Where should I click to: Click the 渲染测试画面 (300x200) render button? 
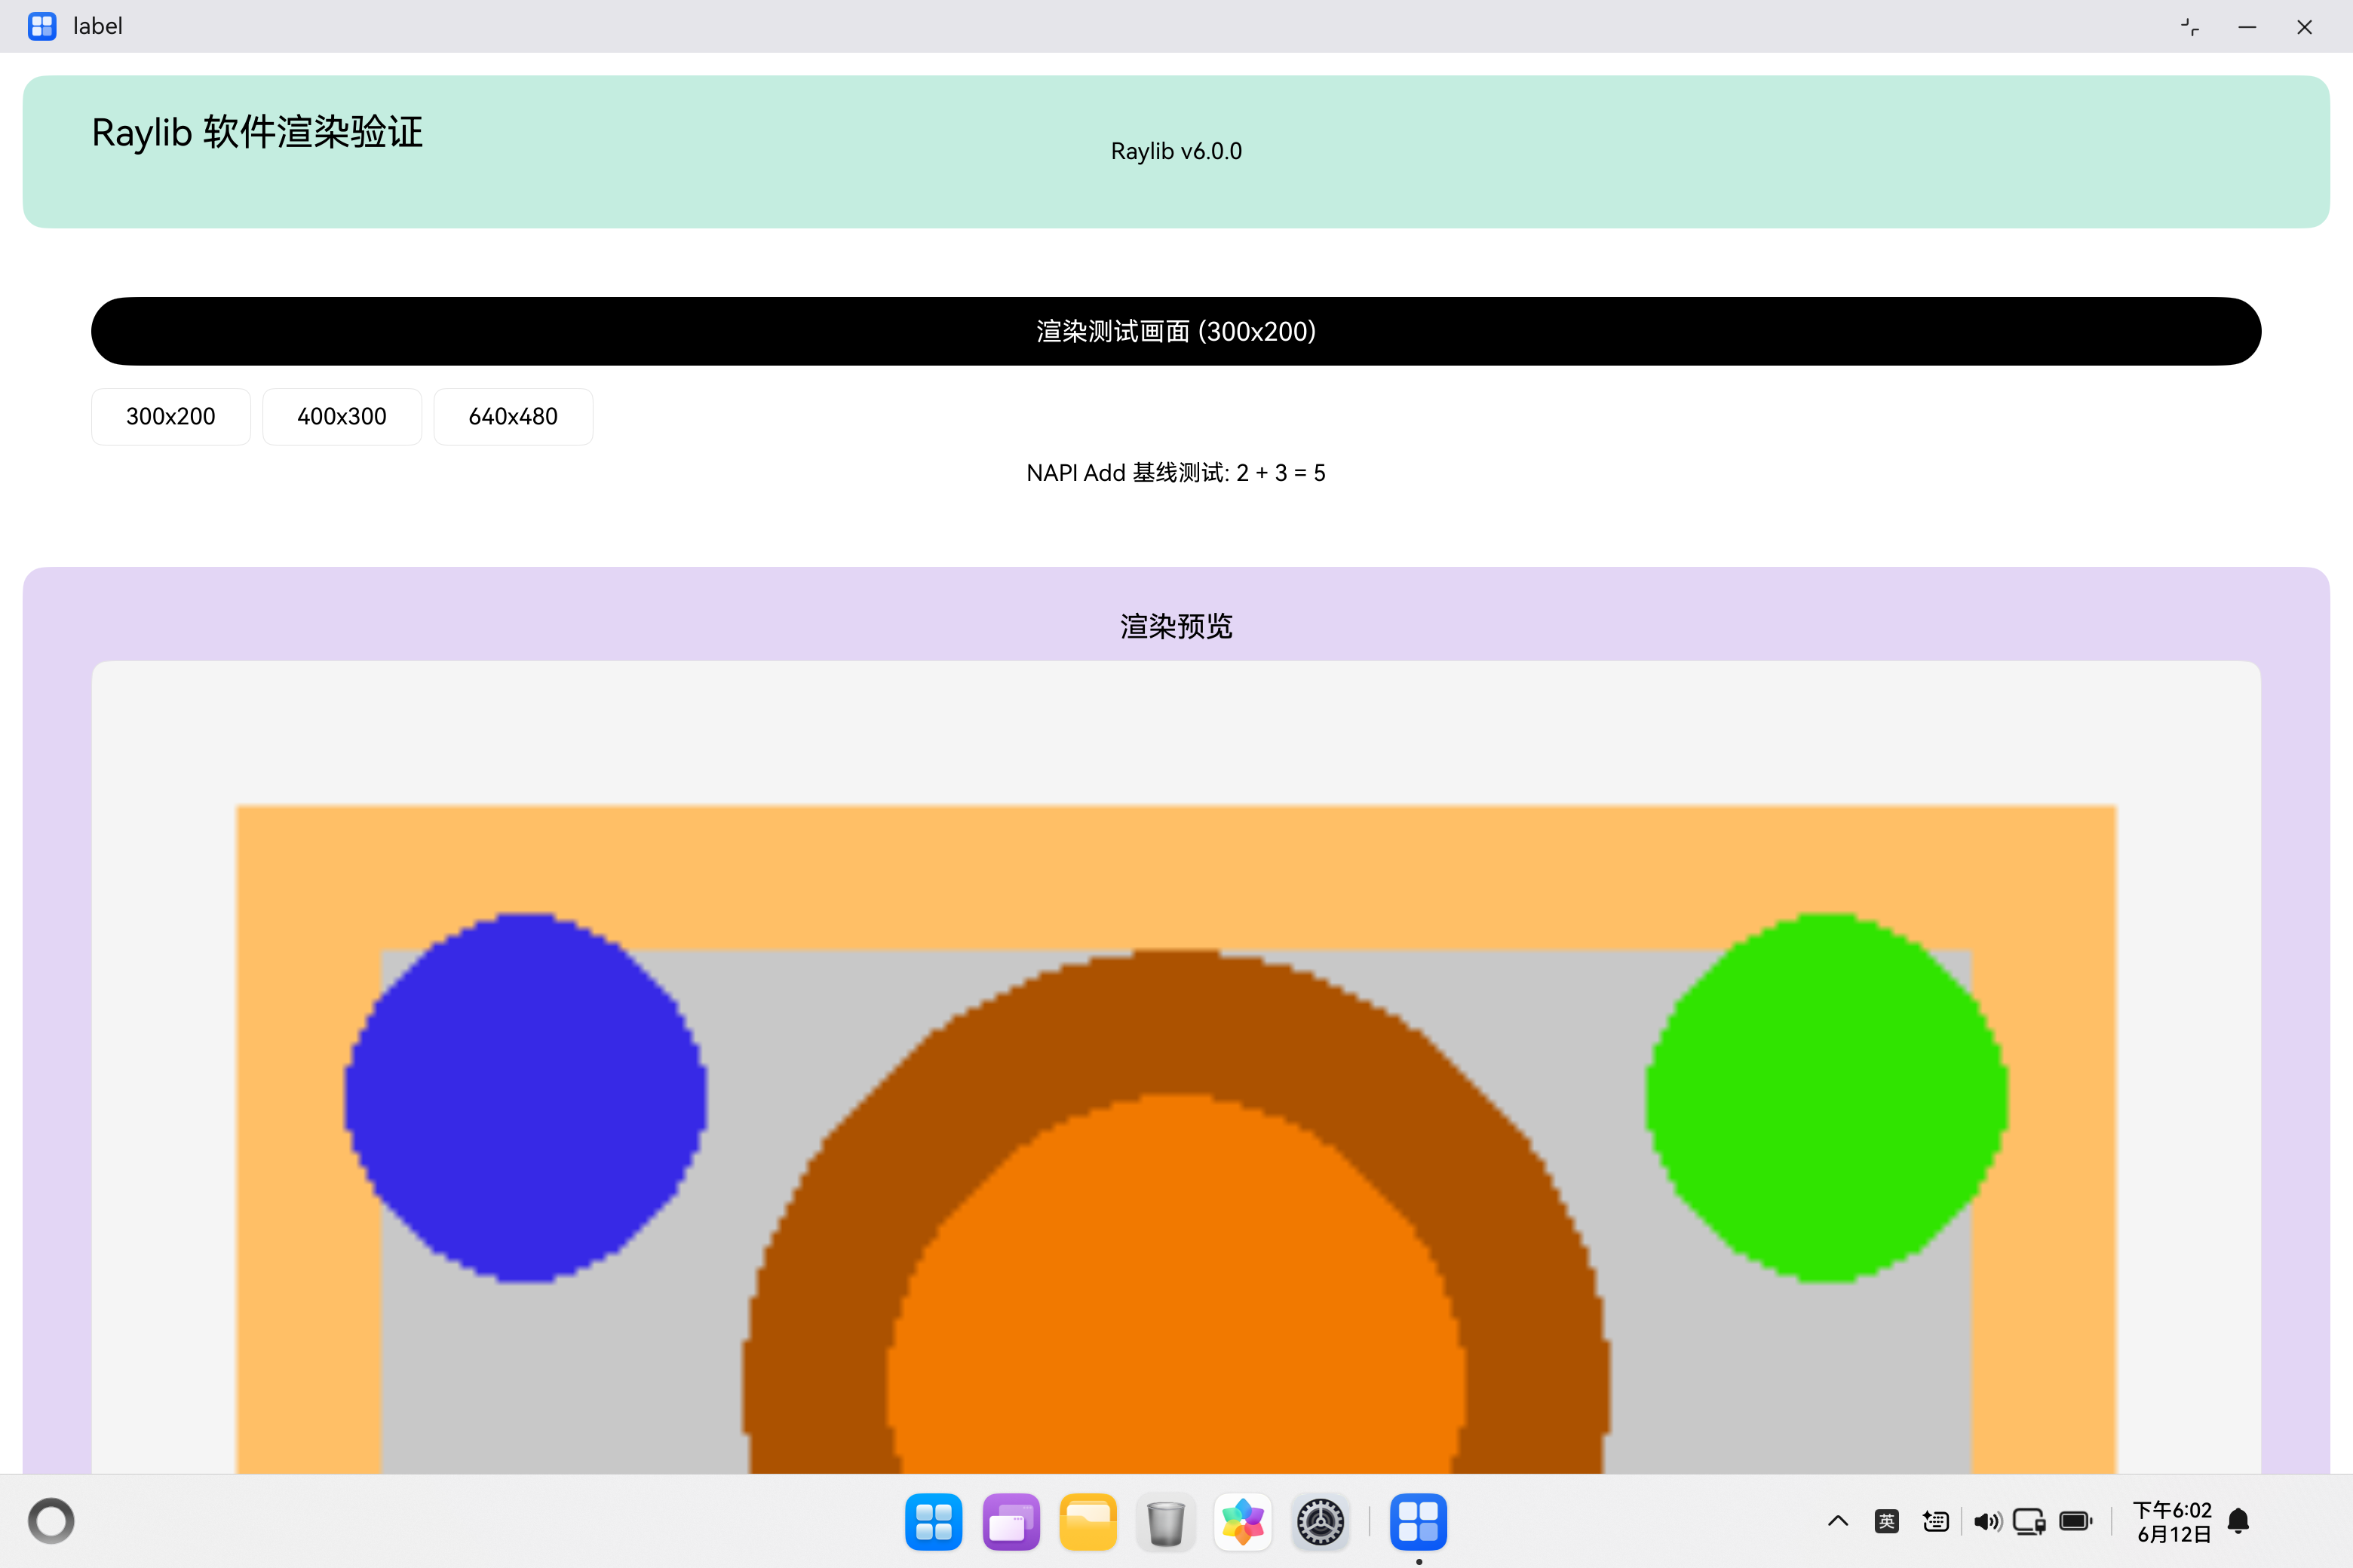click(x=1176, y=331)
